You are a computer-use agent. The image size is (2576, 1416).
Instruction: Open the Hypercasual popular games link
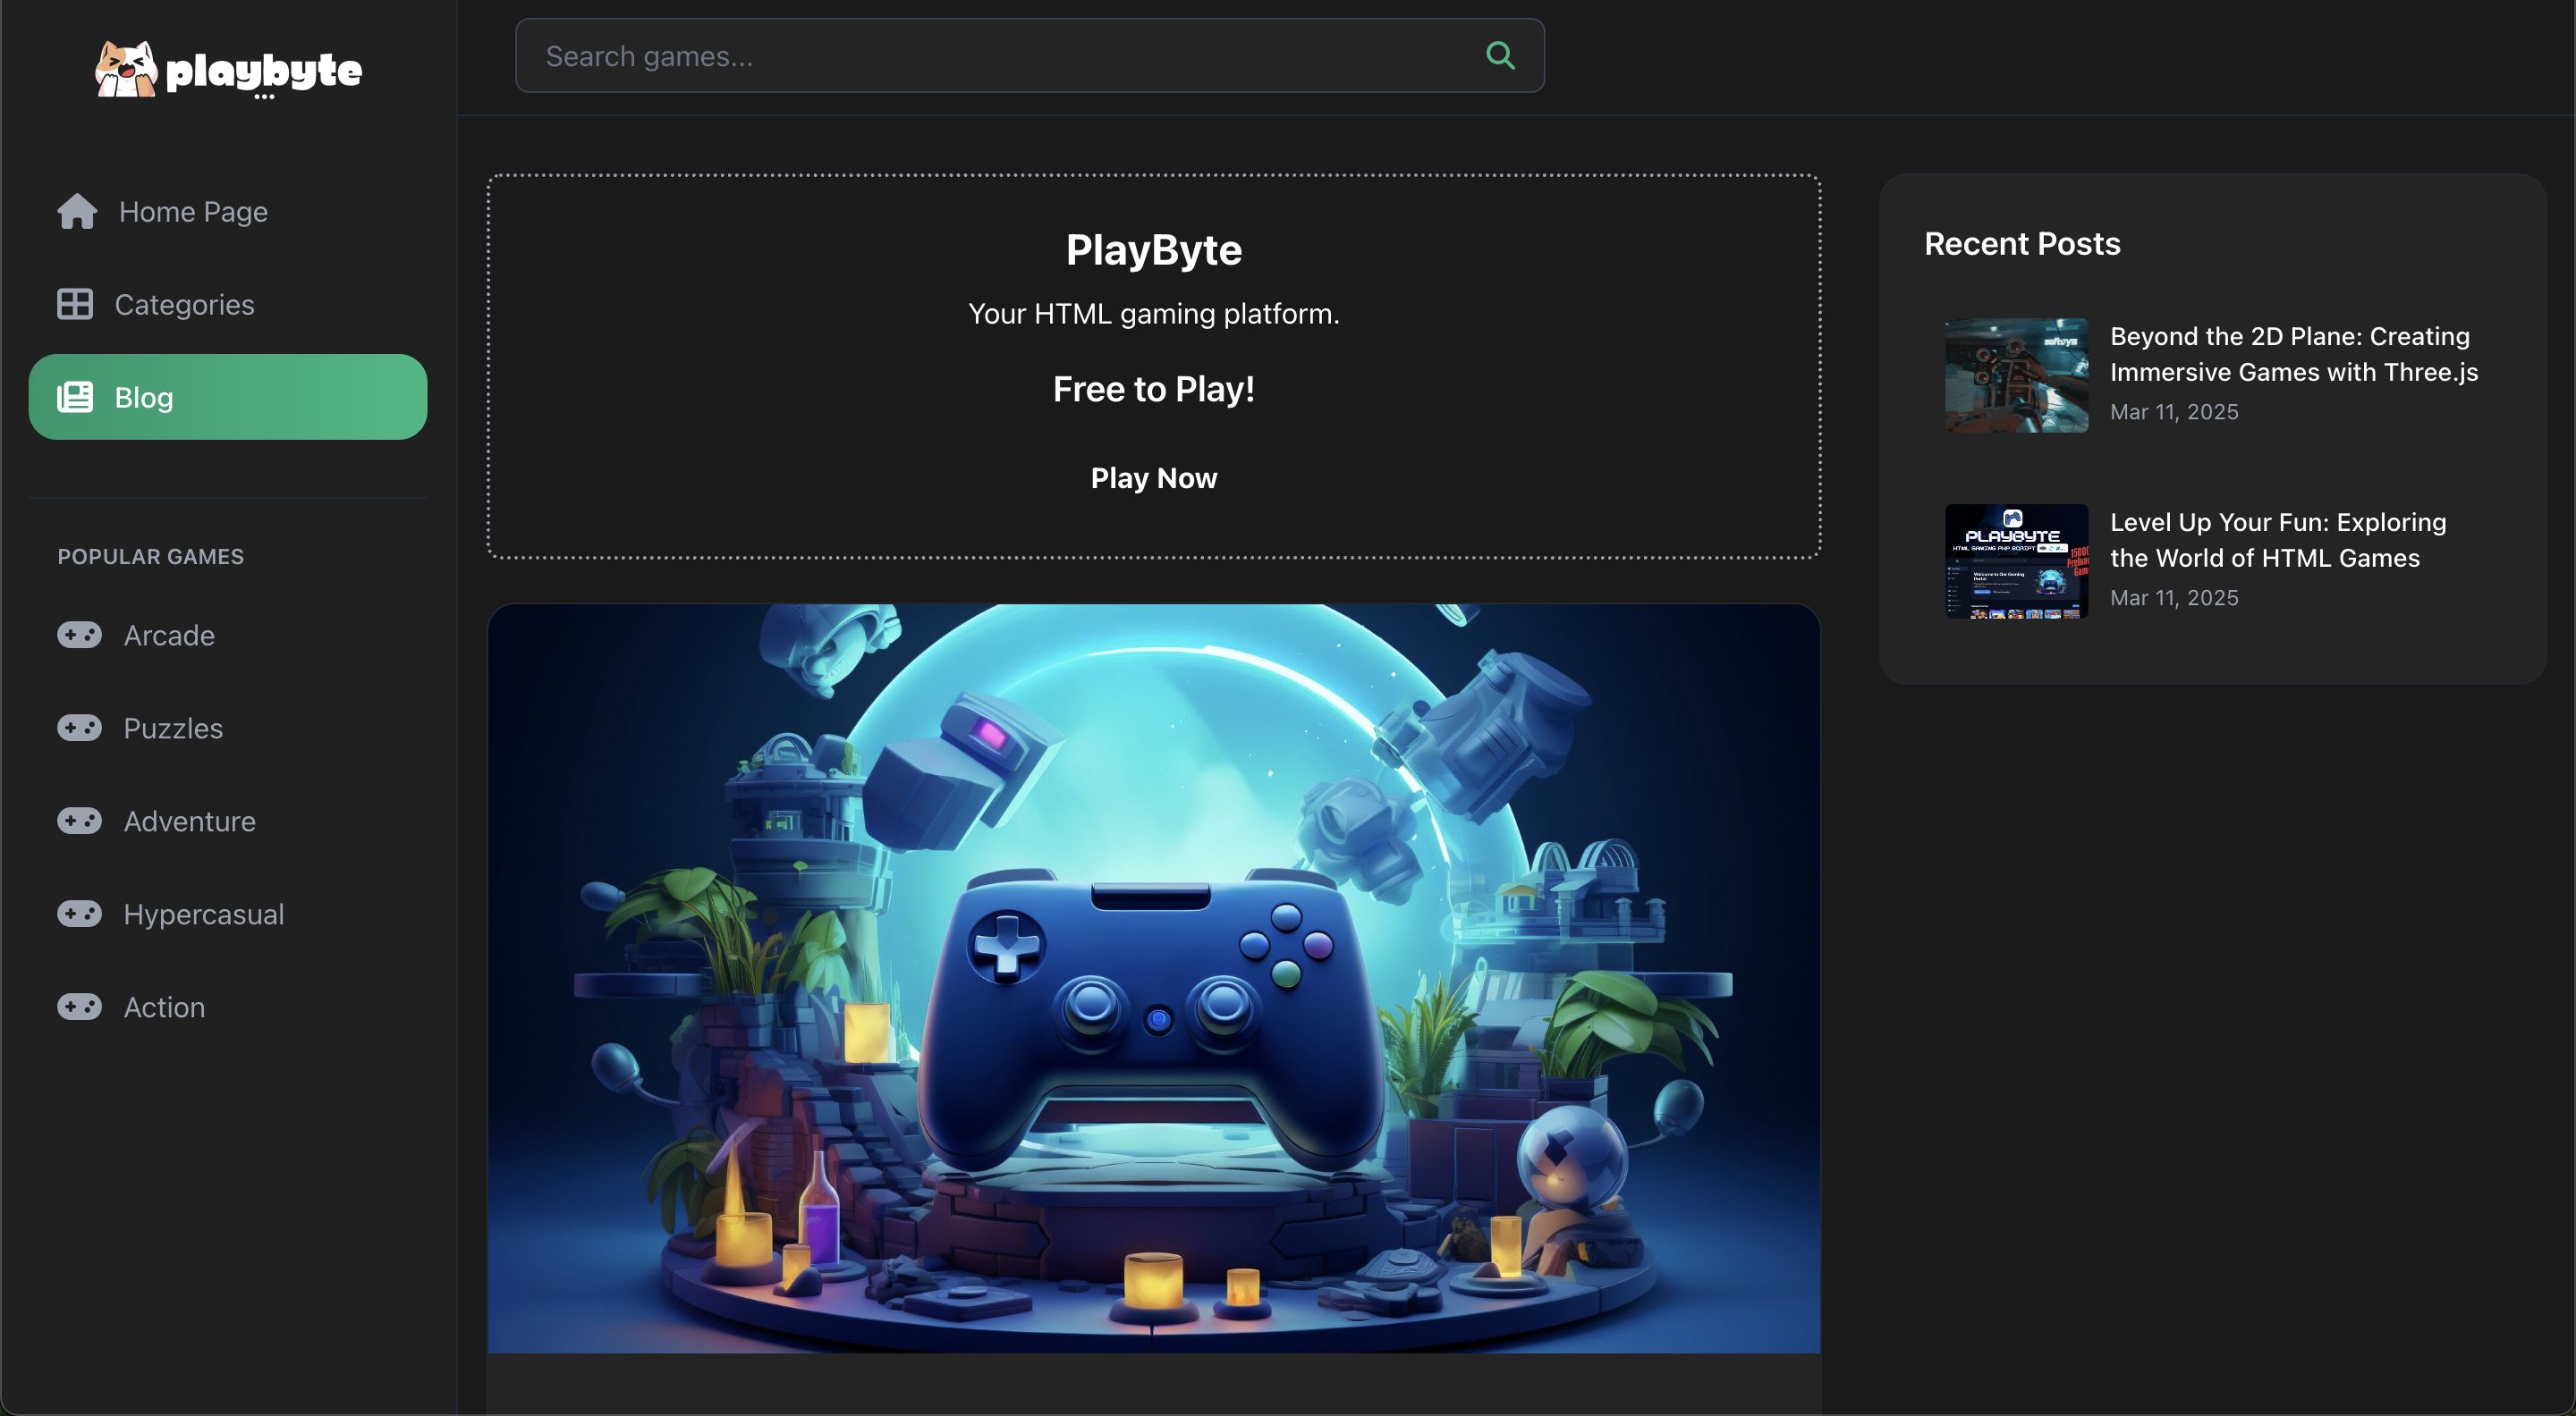point(228,914)
